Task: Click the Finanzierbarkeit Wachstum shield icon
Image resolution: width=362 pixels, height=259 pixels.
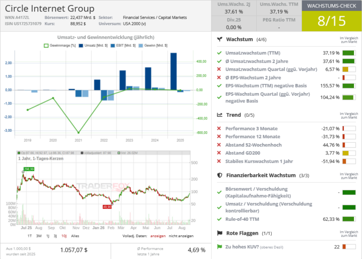Action: coord(220,175)
